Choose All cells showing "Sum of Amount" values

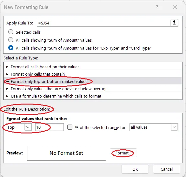11,40
